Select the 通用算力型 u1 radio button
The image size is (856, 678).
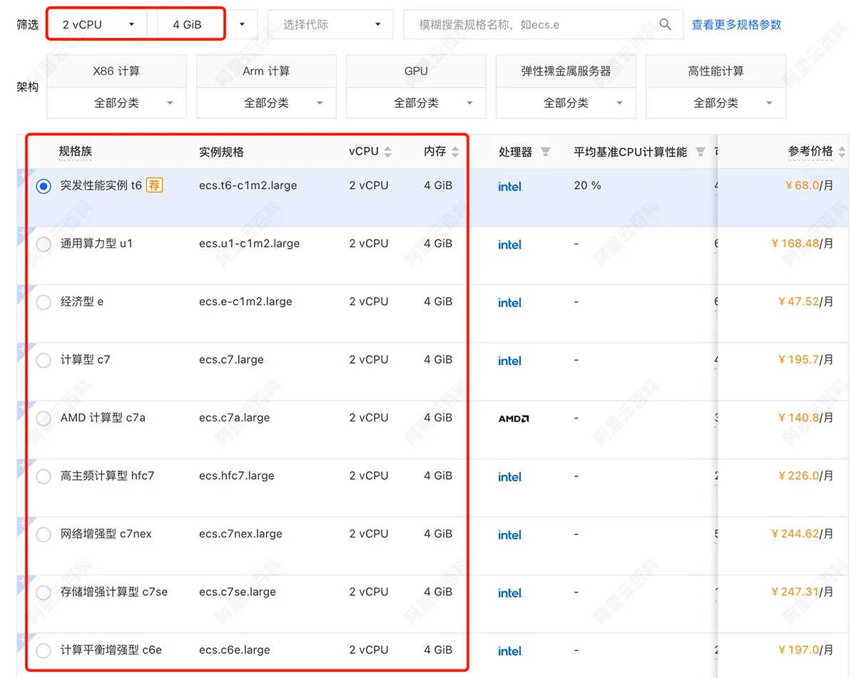coord(43,244)
